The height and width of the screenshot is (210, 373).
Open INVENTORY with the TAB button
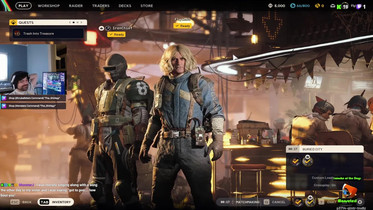(x=55, y=202)
